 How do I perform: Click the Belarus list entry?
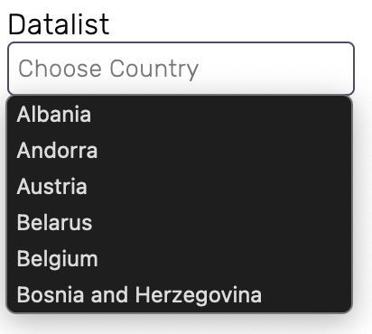[179, 223]
